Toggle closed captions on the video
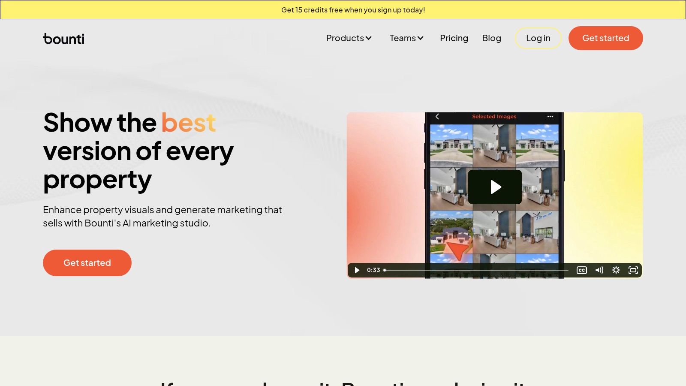The width and height of the screenshot is (686, 386). click(582, 270)
